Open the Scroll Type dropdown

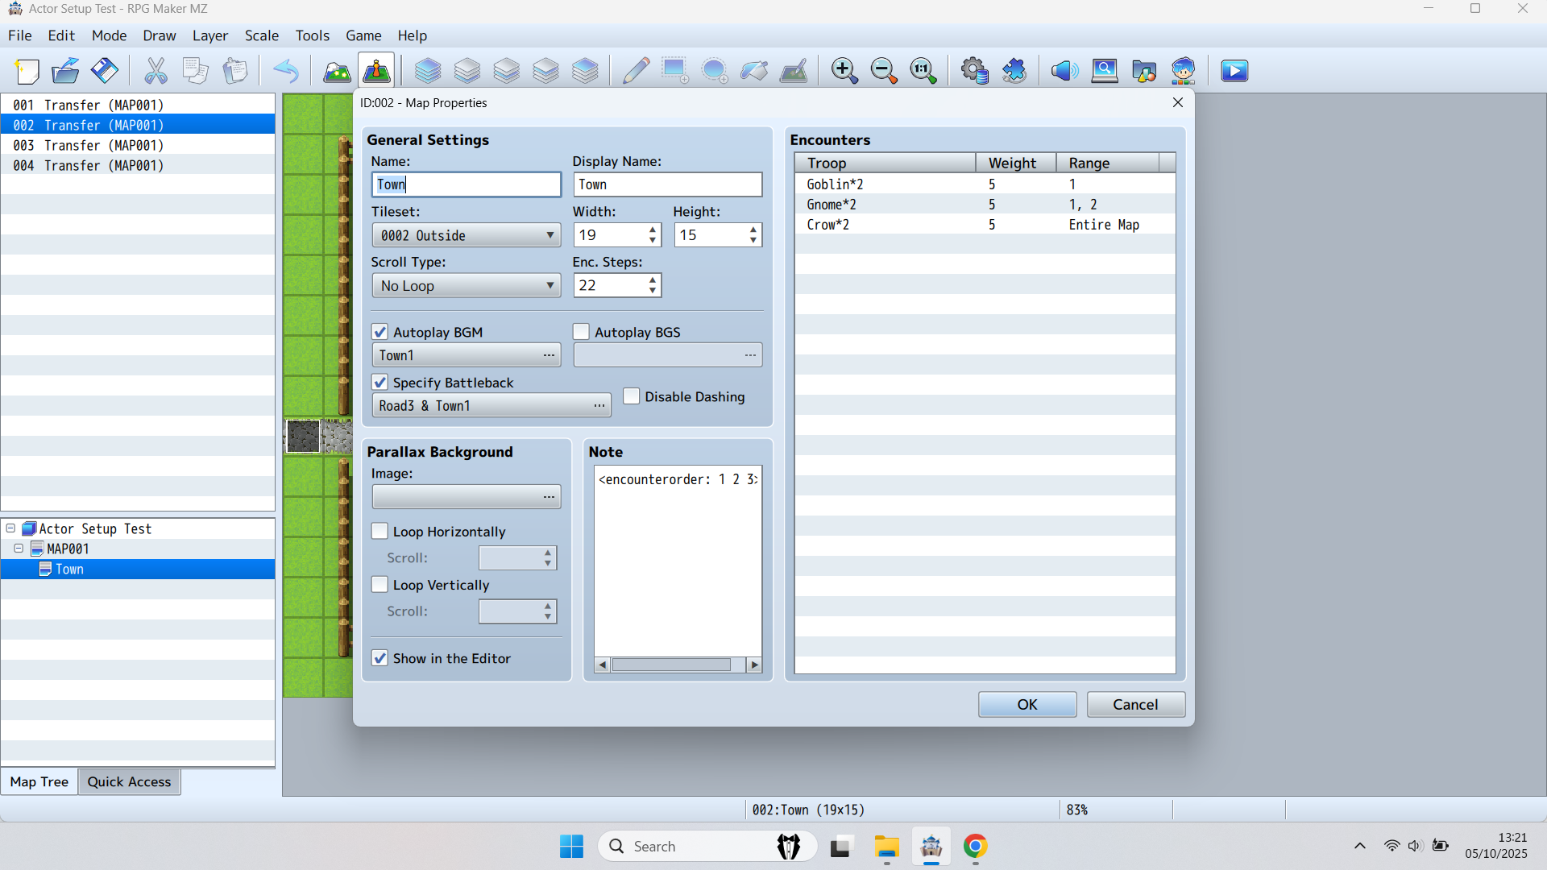tap(467, 286)
